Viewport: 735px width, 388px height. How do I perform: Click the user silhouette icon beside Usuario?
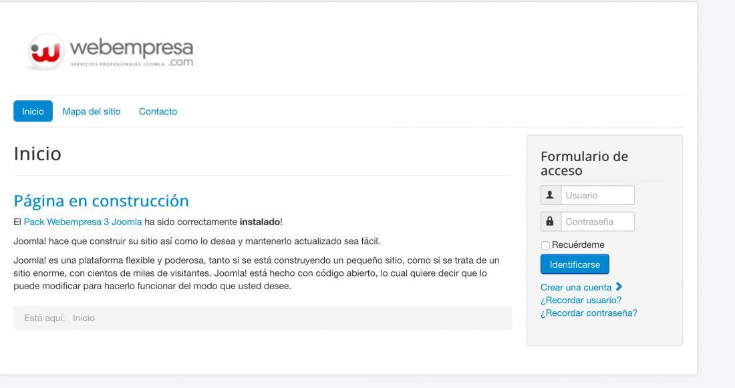click(x=551, y=195)
